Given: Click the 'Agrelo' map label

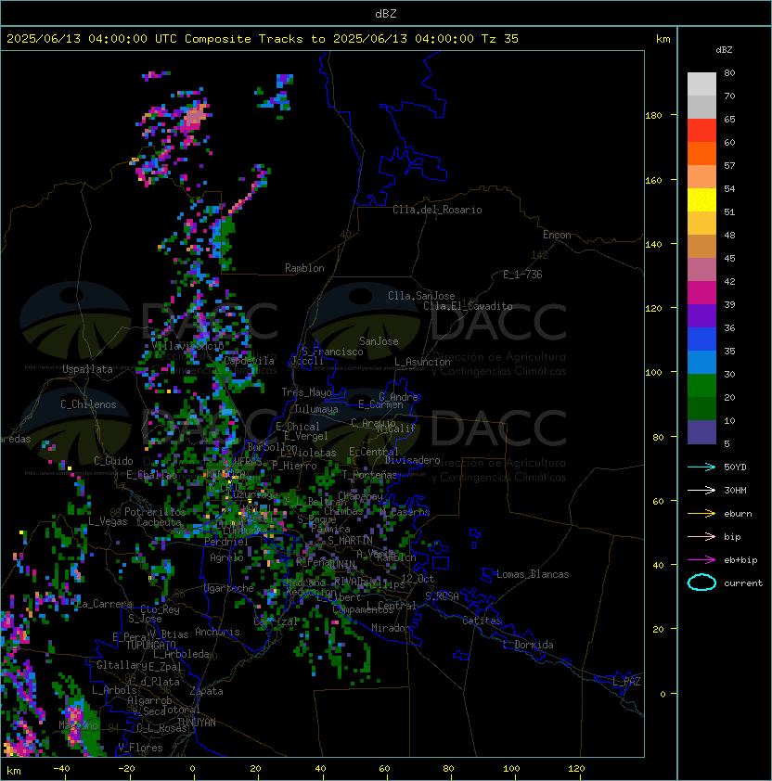Looking at the screenshot, I should tap(226, 557).
